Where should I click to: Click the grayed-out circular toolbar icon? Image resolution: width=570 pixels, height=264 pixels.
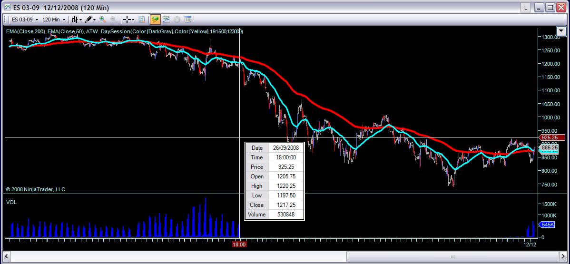[177, 20]
